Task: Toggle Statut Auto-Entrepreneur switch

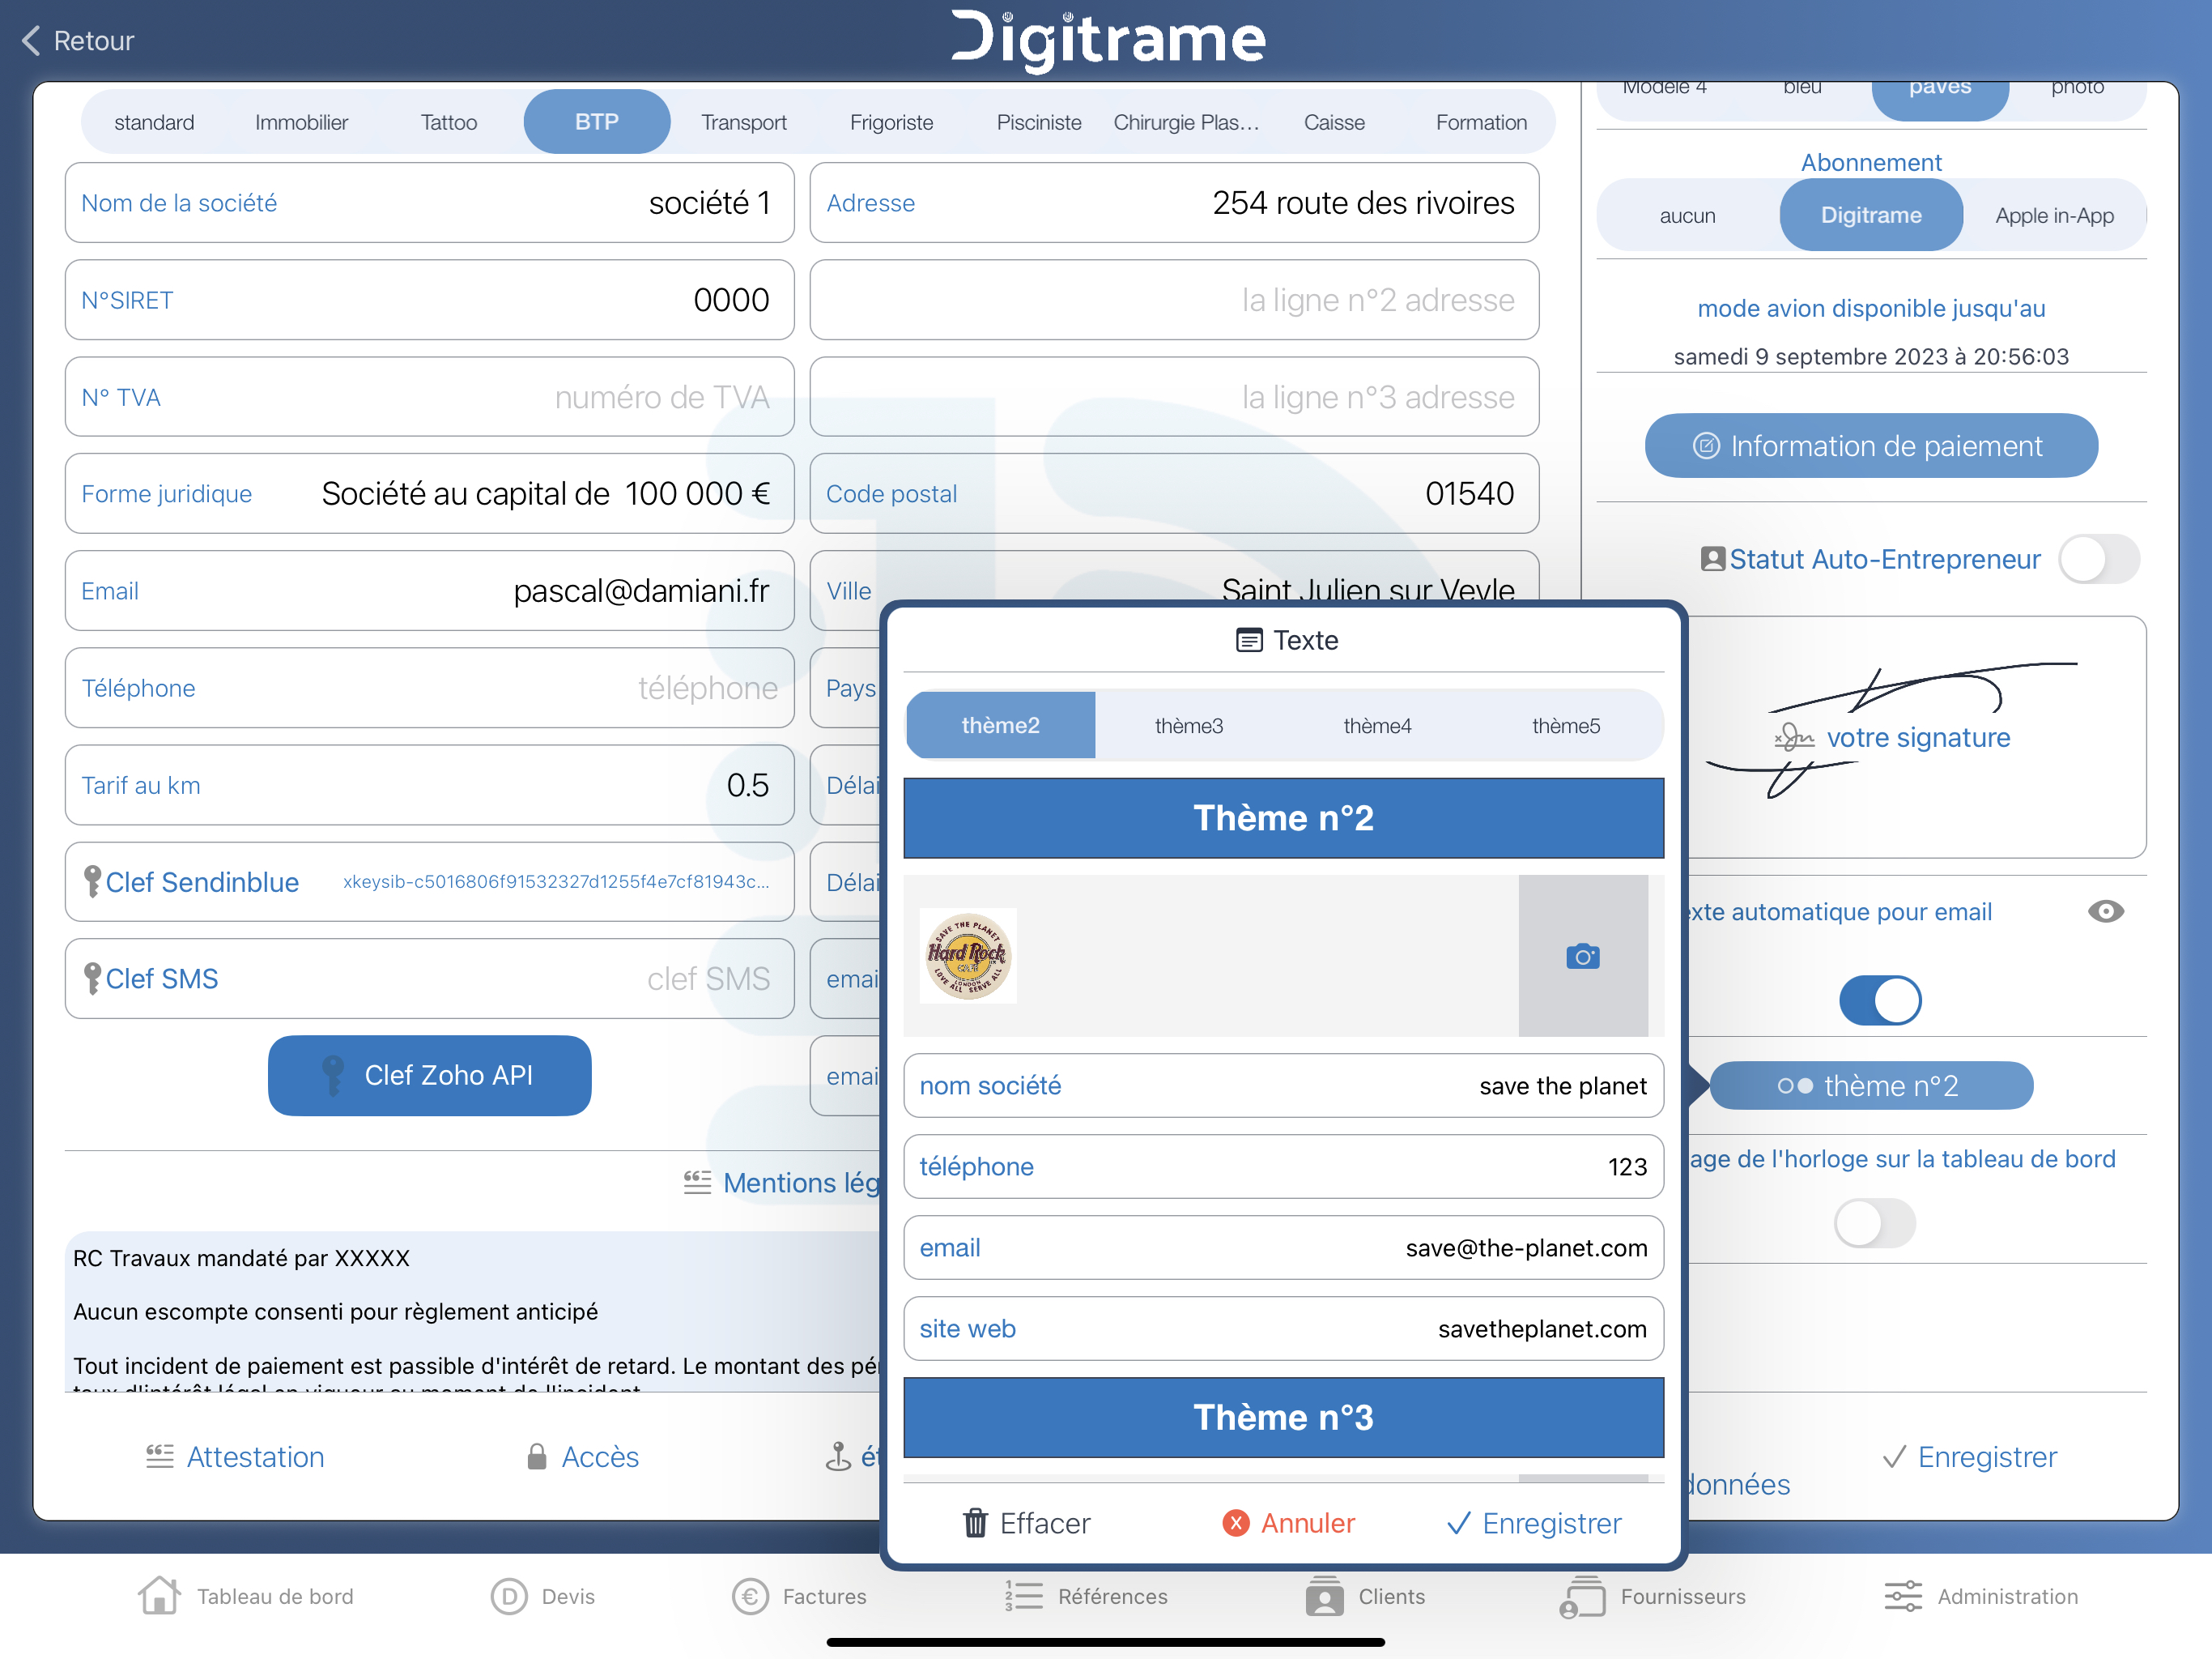Action: coord(2099,559)
